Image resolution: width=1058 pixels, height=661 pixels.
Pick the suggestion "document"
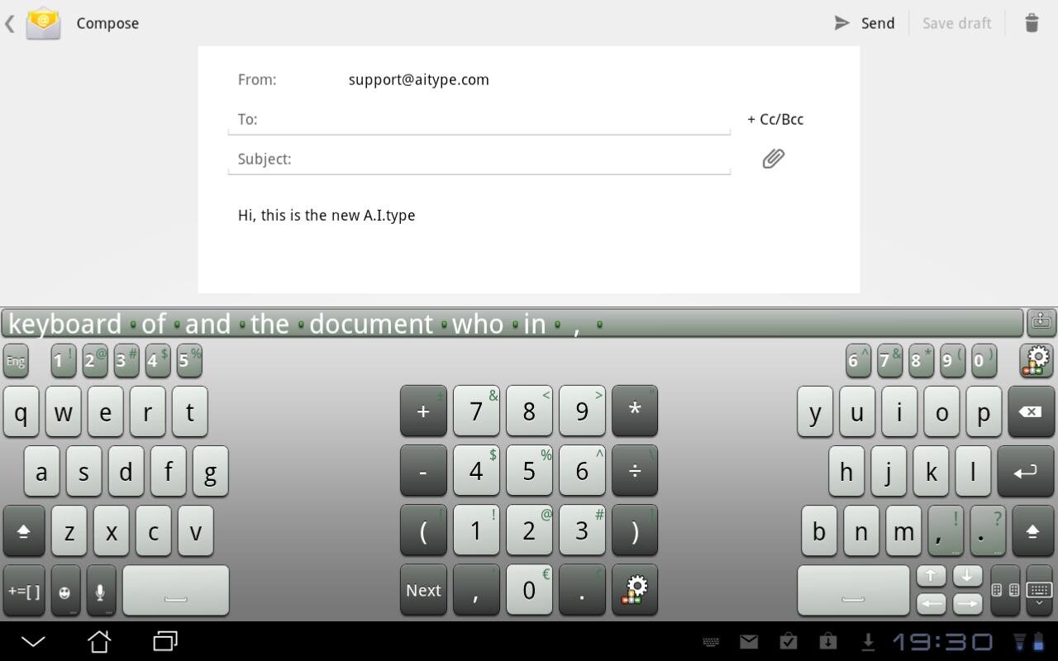tap(371, 324)
